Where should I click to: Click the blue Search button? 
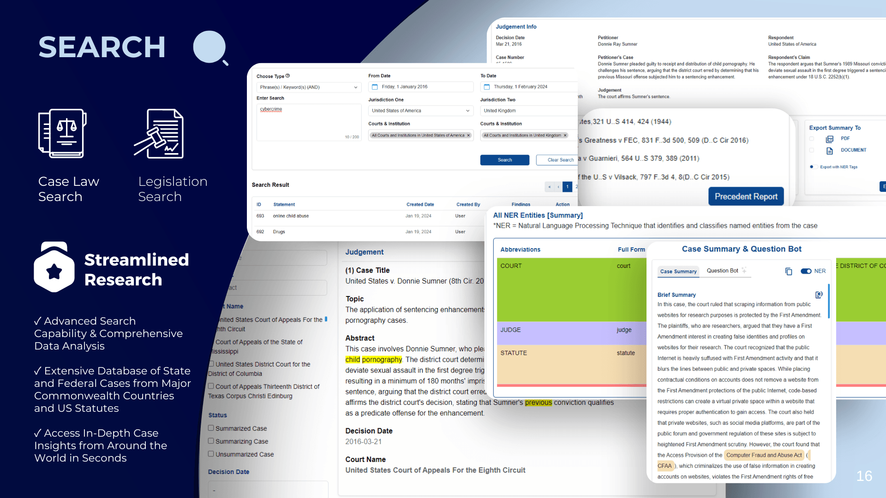[505, 160]
